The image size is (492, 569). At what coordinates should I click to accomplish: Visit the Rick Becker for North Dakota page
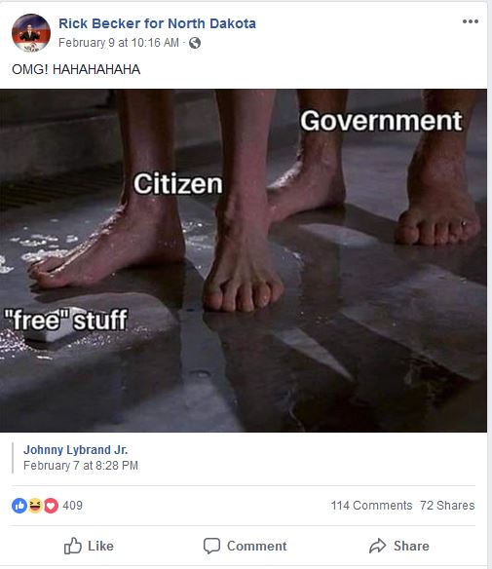[157, 23]
